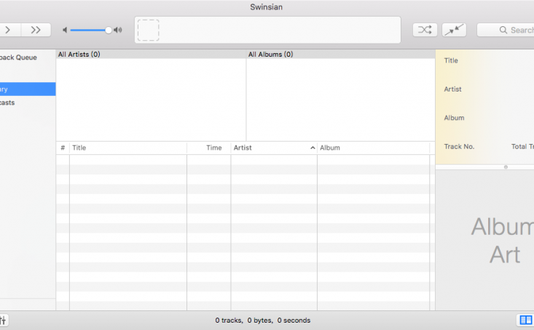Viewport: 534px width, 330px height.
Task: Select the highlighted Library sidebar item
Action: pos(28,89)
